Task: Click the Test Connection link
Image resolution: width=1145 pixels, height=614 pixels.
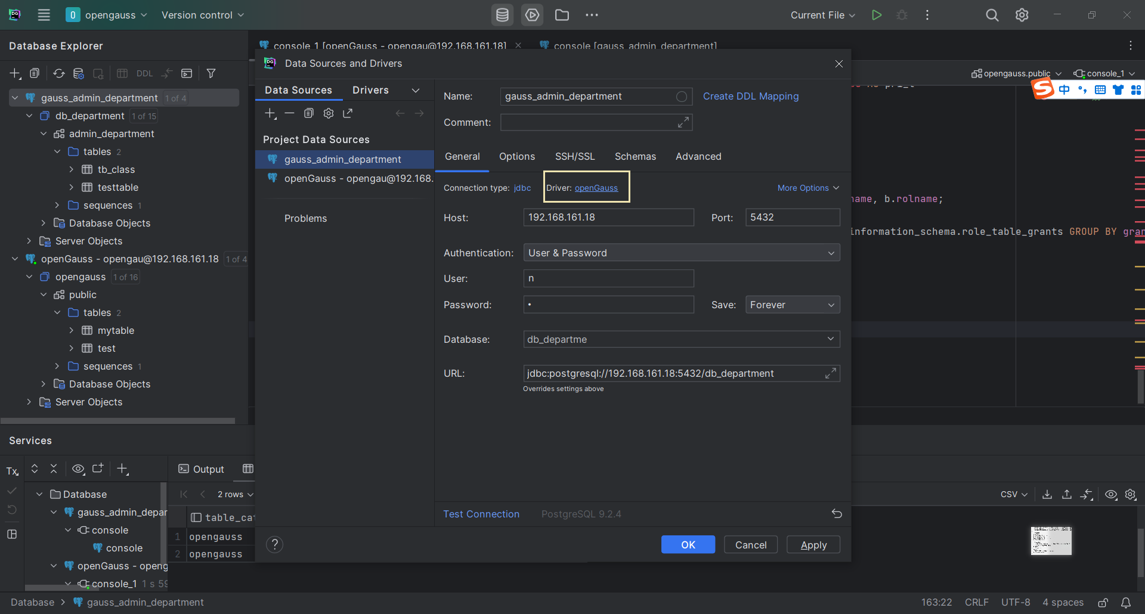Action: point(481,514)
